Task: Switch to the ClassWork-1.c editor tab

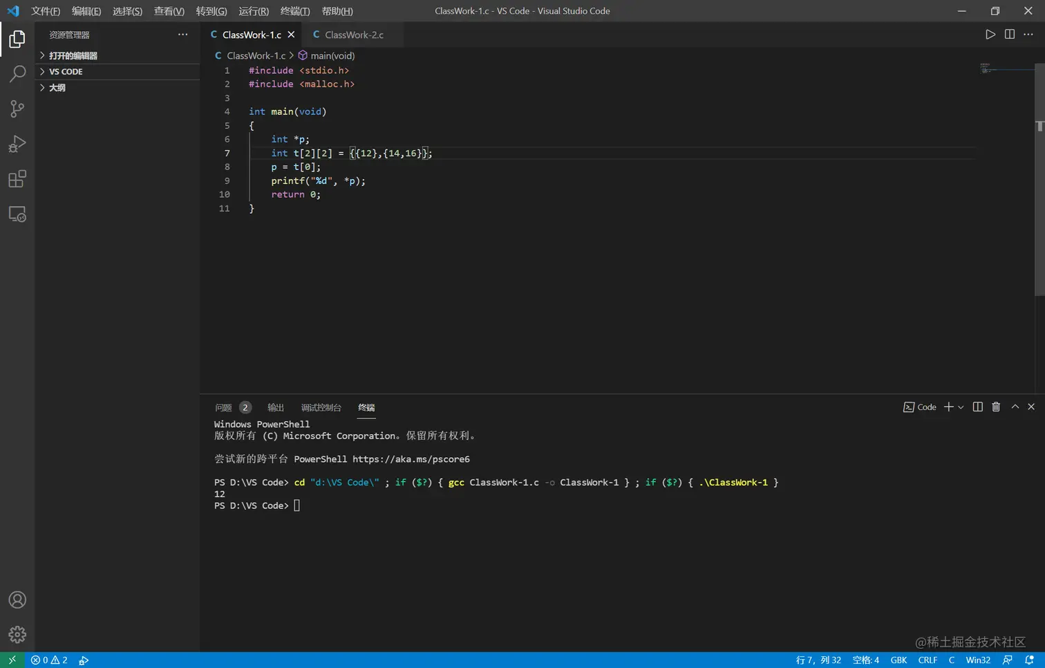Action: [x=251, y=35]
